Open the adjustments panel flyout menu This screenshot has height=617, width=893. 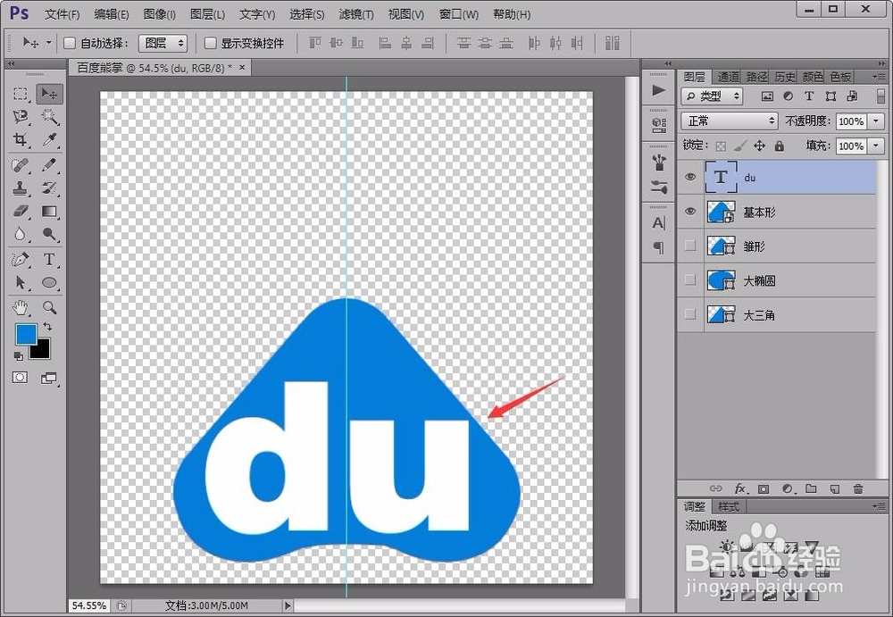pyautogui.click(x=878, y=506)
